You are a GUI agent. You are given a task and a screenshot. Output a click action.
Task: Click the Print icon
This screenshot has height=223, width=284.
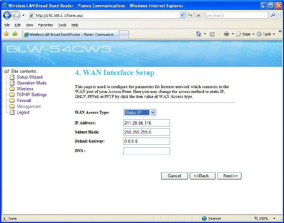(226, 34)
